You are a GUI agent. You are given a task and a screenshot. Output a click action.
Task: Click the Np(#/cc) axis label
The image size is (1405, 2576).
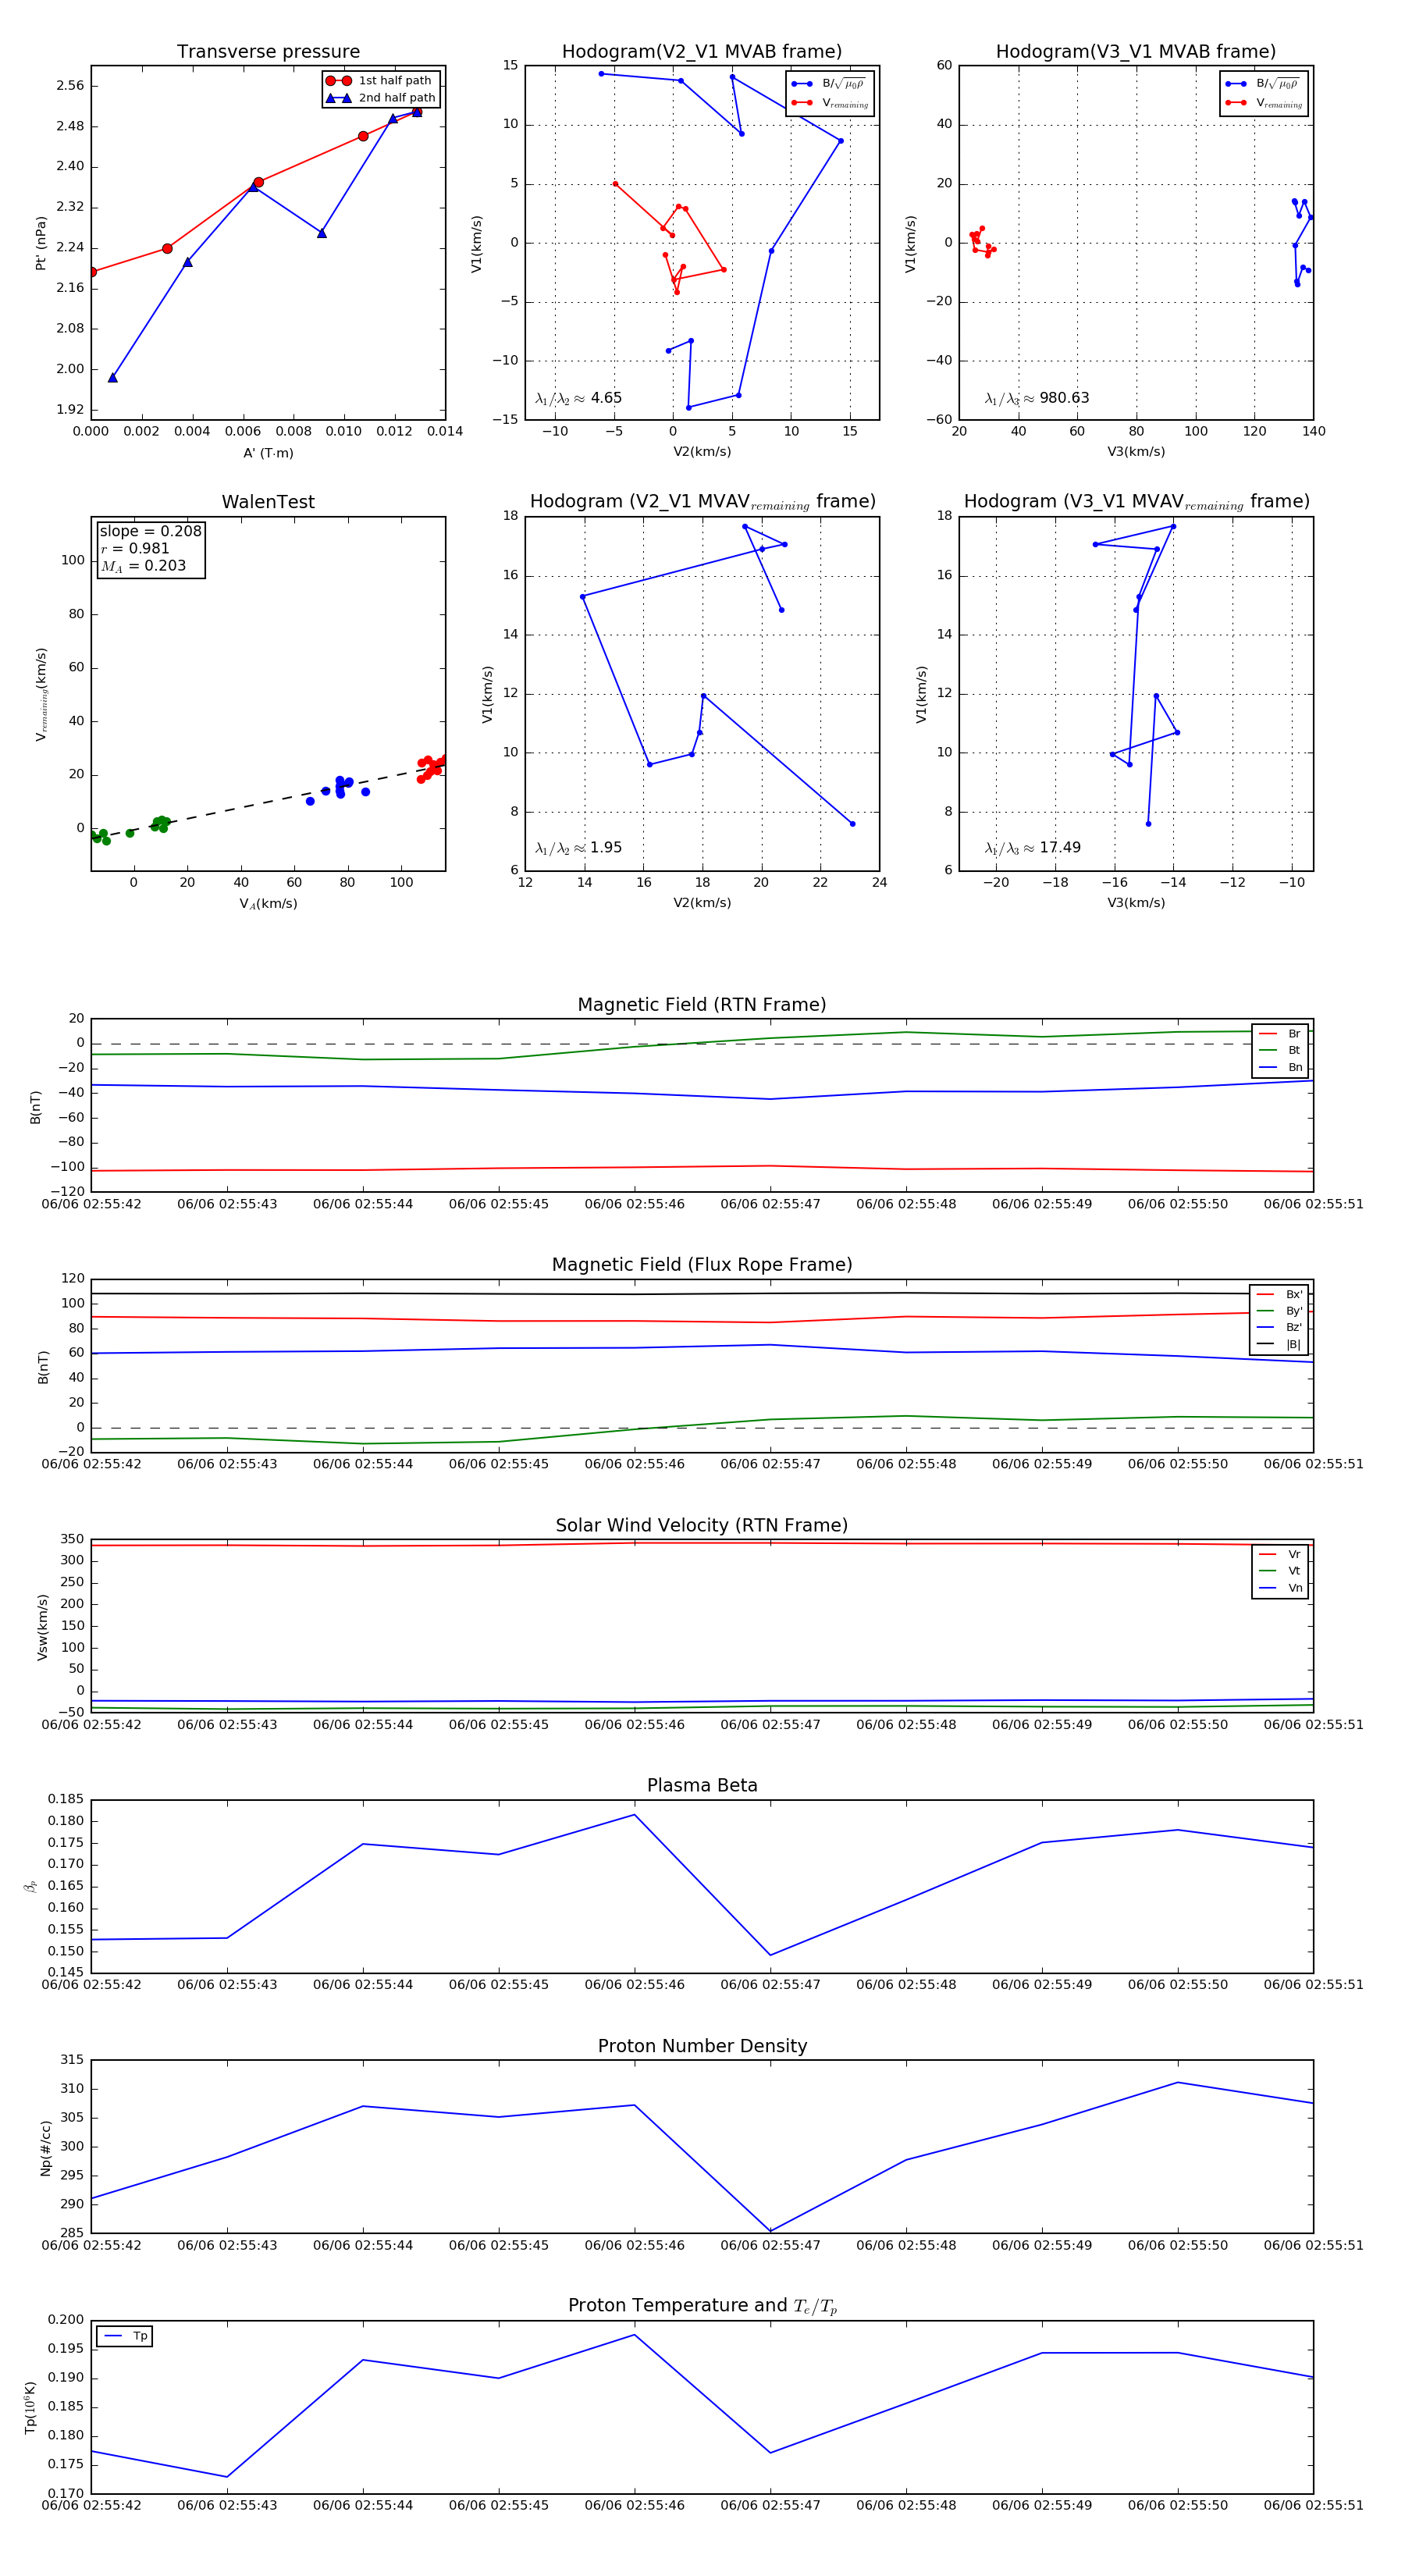(x=45, y=2147)
